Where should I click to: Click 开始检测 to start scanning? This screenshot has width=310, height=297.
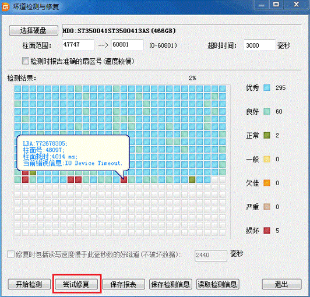click(29, 284)
